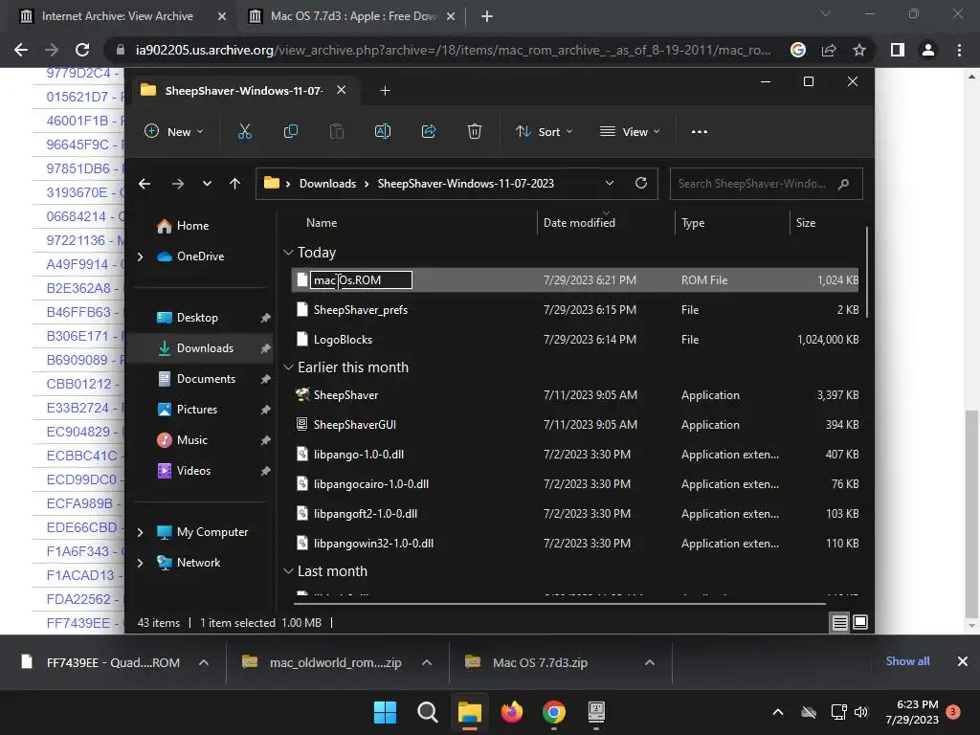
Task: Click the search magnifier in Explorer search box
Action: 843,184
